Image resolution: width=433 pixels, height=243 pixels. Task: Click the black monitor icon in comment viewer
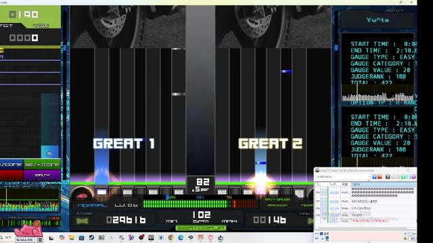pos(388,177)
